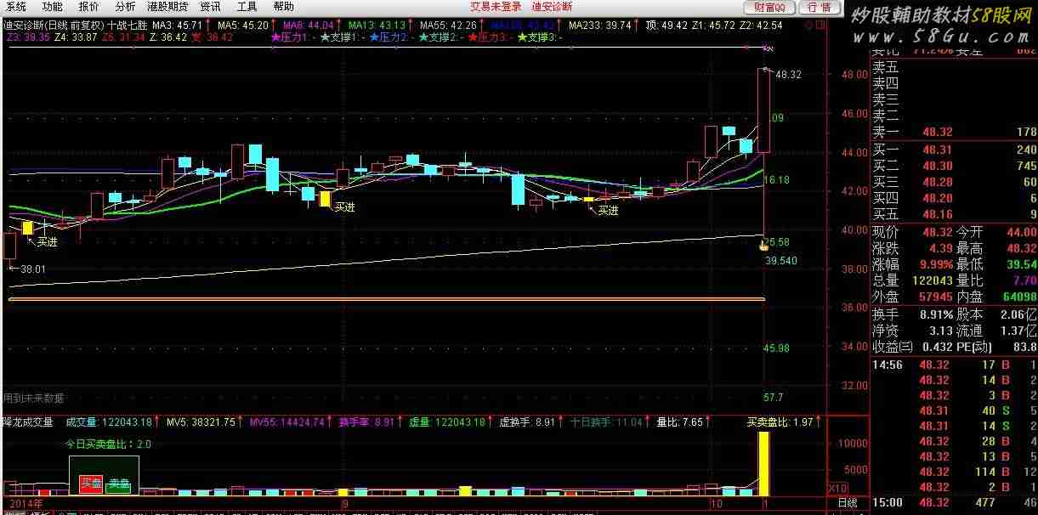Select the 日线 period tab
The height and width of the screenshot is (515, 1038).
point(848,503)
